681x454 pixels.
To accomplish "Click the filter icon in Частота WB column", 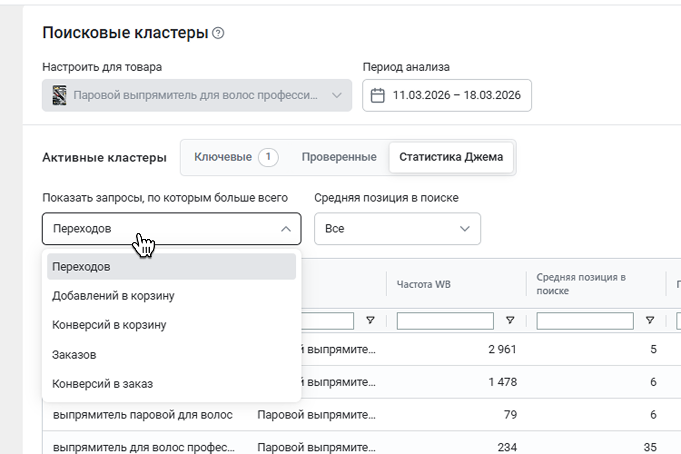I will tap(510, 321).
